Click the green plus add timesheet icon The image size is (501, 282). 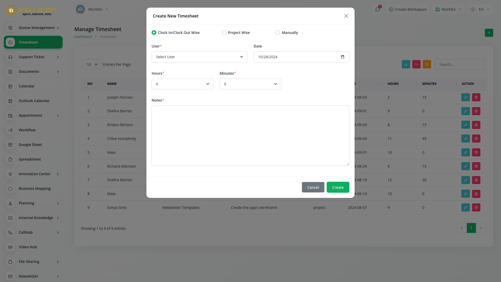click(489, 33)
